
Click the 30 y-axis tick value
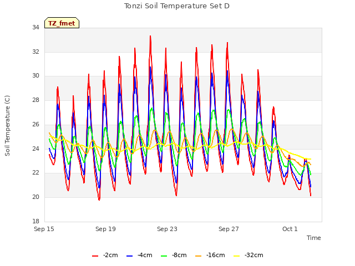click(35, 76)
